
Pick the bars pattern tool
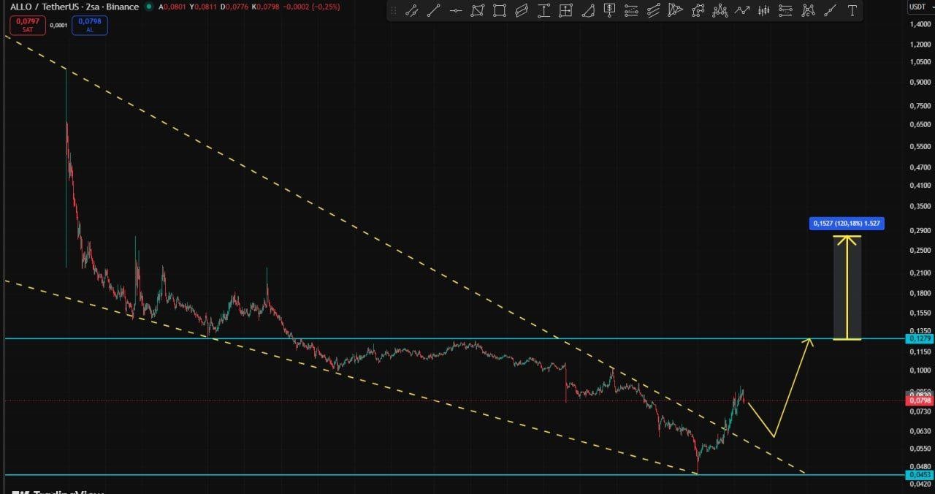763,10
